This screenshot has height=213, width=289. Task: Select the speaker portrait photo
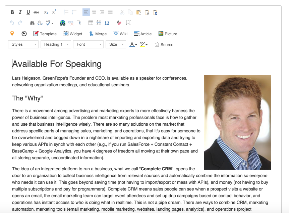pos(237,122)
